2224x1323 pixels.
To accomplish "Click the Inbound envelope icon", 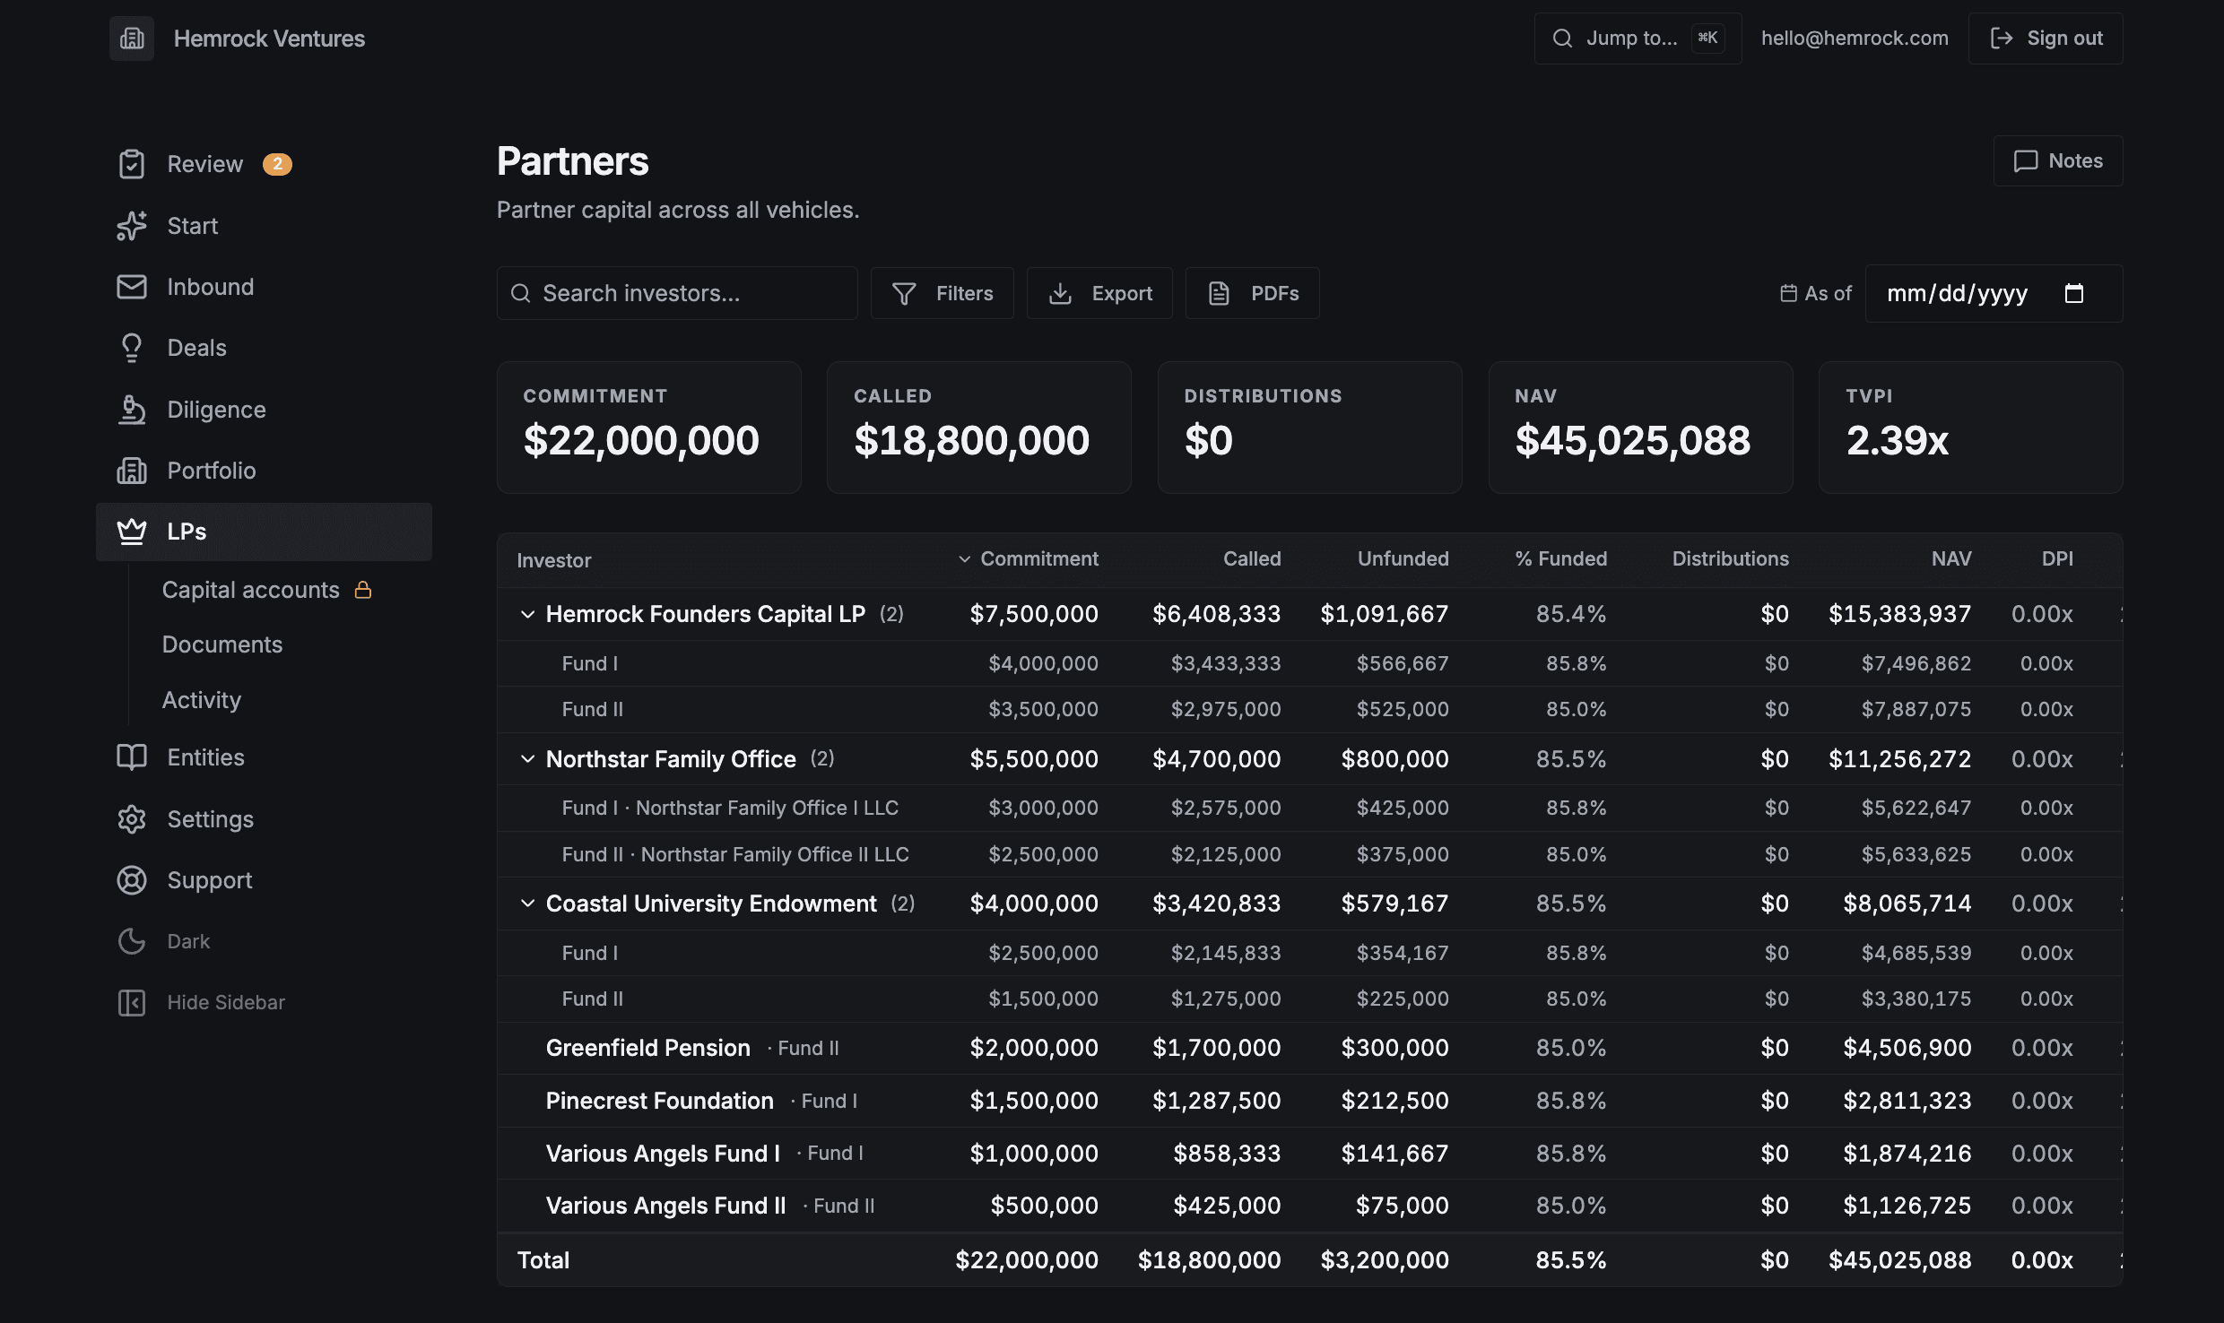I will click(x=132, y=287).
